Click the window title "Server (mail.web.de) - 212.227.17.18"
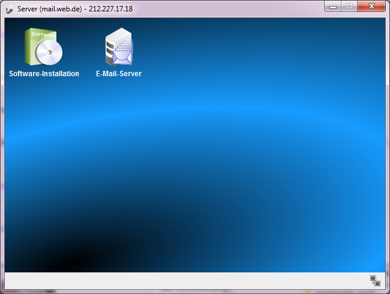390x294 pixels. pos(75,9)
